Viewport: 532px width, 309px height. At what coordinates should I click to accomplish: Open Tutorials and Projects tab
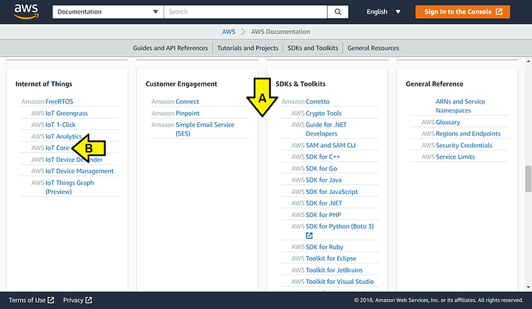point(248,48)
